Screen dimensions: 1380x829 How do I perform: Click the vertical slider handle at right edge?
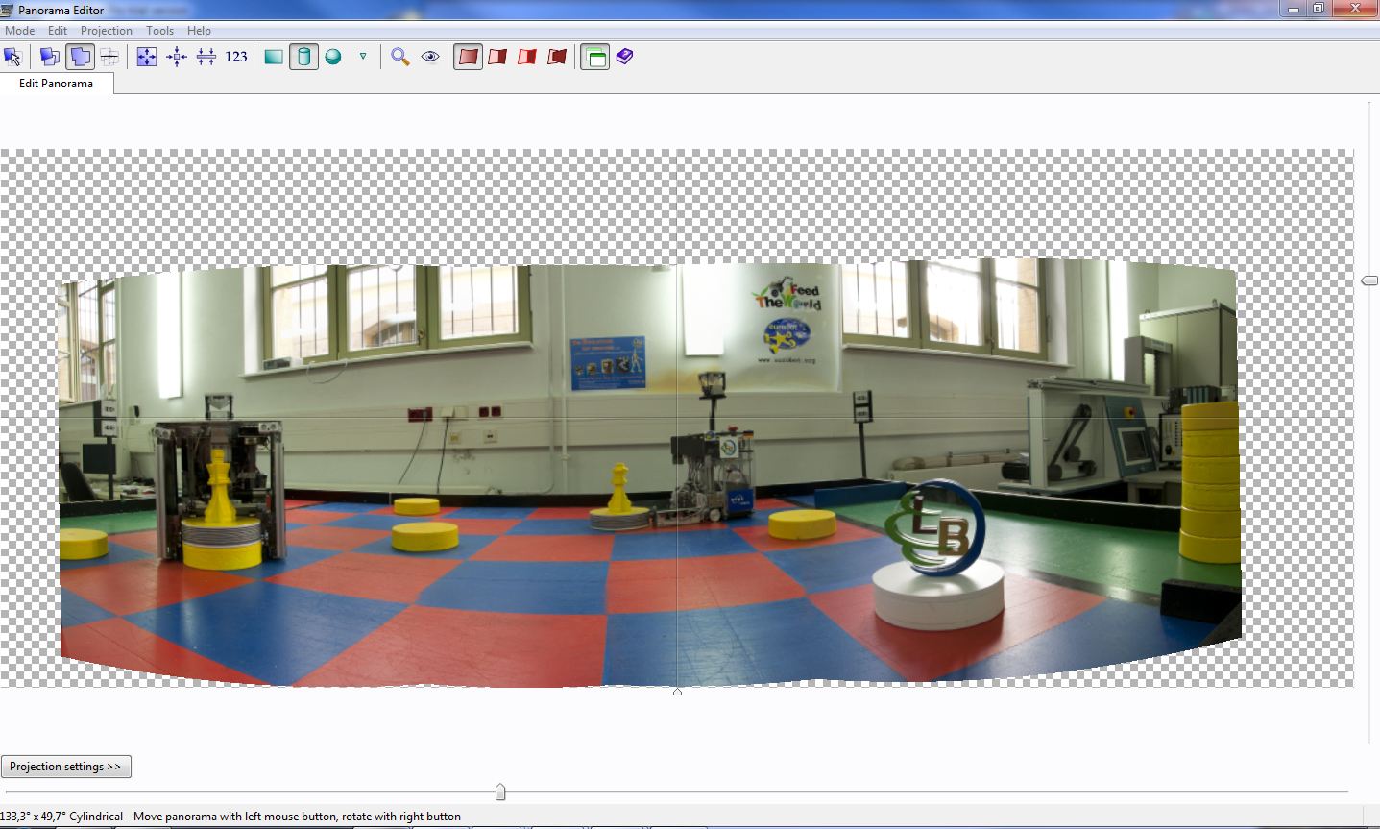coord(1369,280)
